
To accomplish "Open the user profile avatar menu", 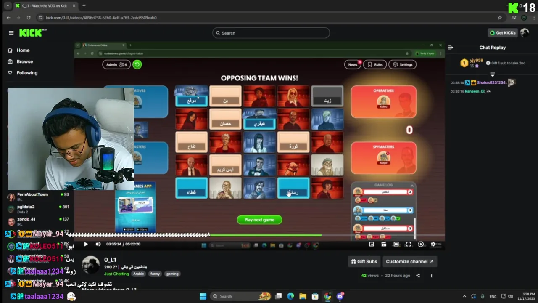I will (525, 33).
